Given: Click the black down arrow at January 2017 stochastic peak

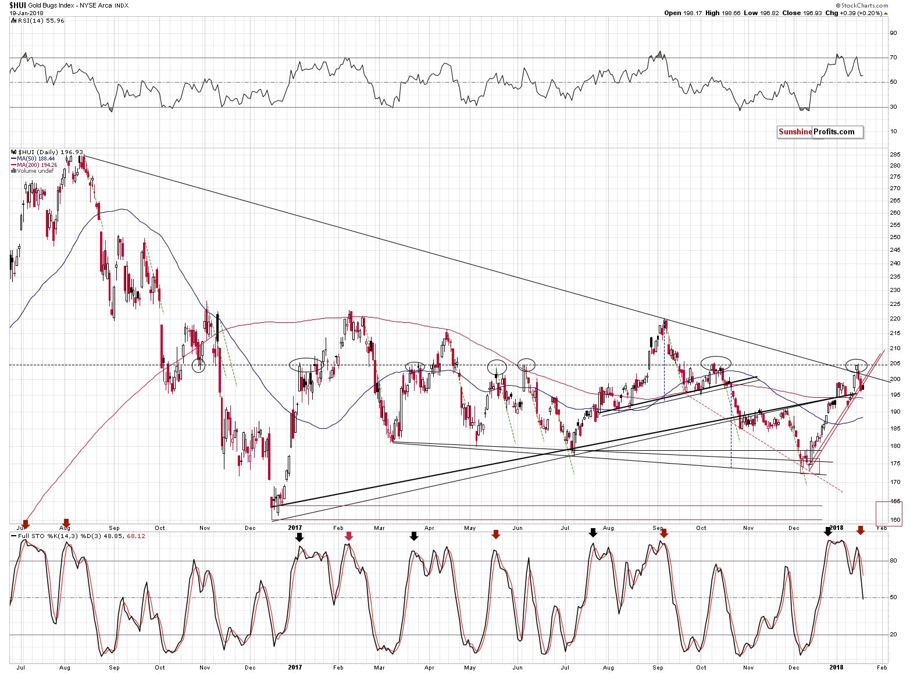Looking at the screenshot, I should click(299, 537).
